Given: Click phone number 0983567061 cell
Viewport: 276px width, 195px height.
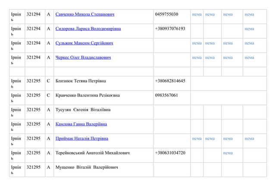Looking at the screenshot, I should tap(166, 95).
